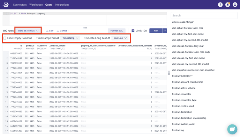Grab the vertical panel resize handle

pos(169,73)
